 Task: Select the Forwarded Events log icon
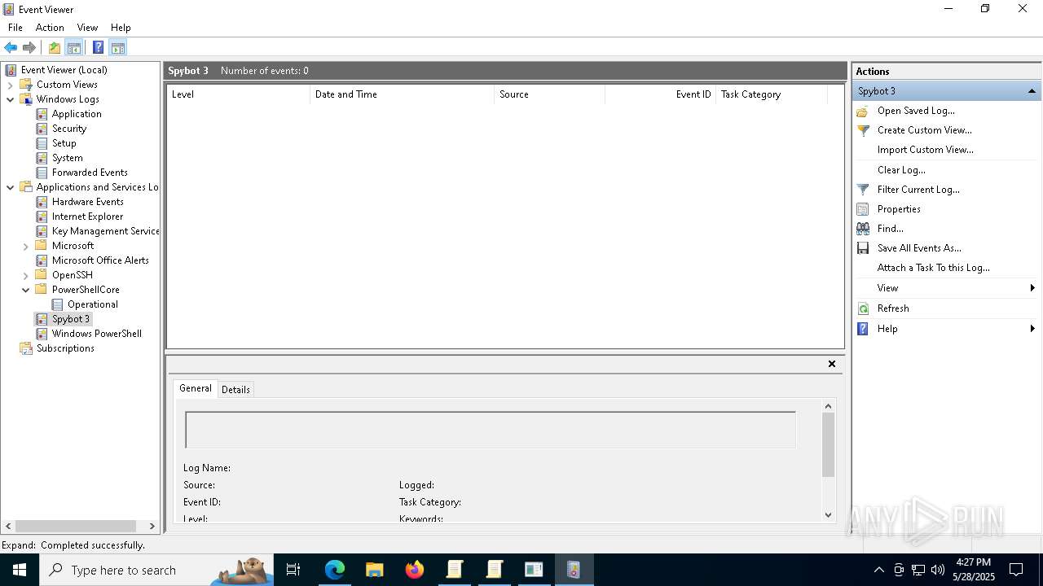[x=42, y=173]
